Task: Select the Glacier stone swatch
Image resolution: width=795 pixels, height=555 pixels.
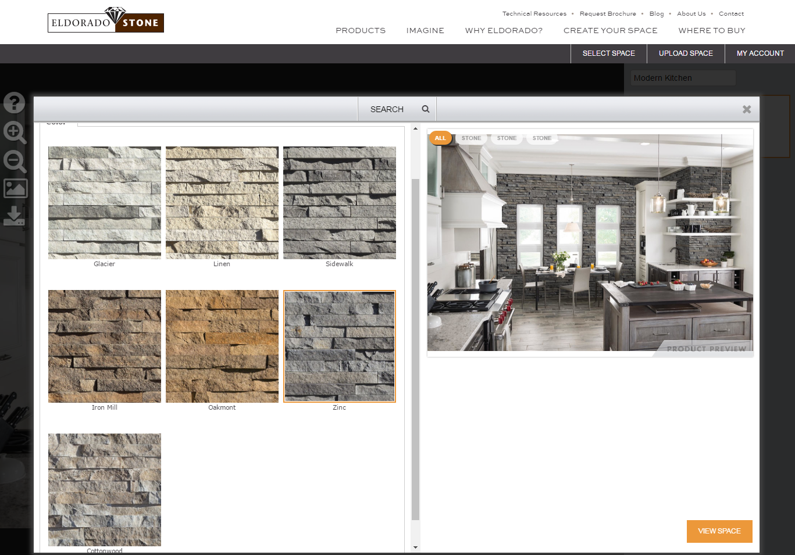Action: [104, 202]
